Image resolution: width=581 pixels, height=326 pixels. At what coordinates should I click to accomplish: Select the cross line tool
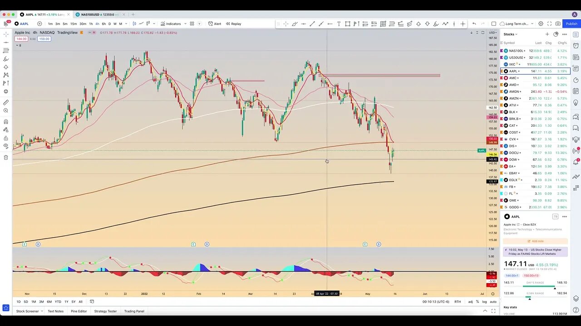[x=463, y=24]
